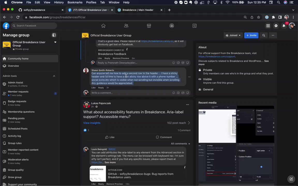
Task: Click the Facebook logo
Action: click(x=6, y=26)
